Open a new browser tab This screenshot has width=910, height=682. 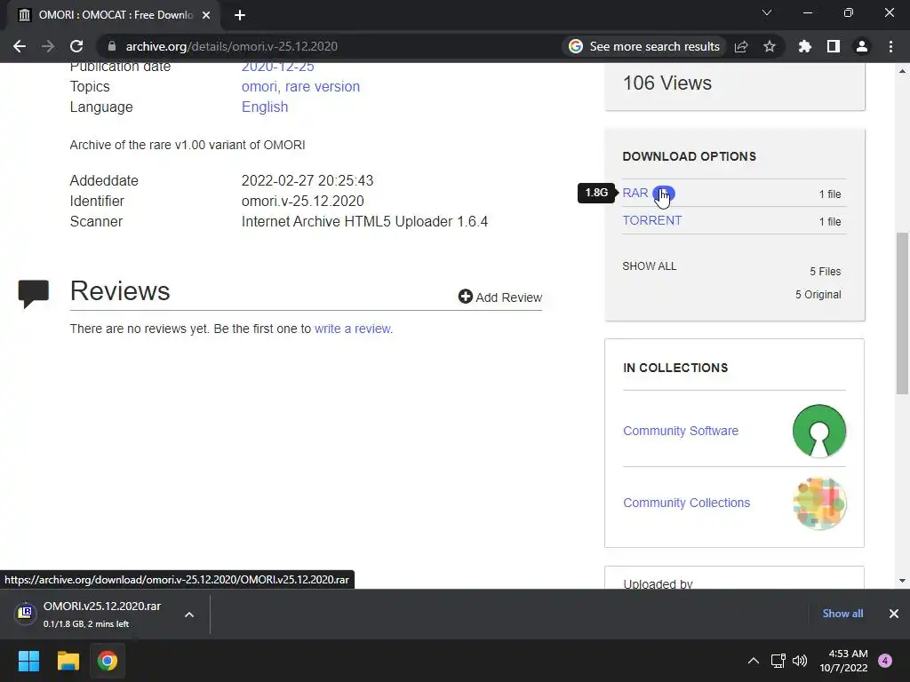pyautogui.click(x=240, y=15)
